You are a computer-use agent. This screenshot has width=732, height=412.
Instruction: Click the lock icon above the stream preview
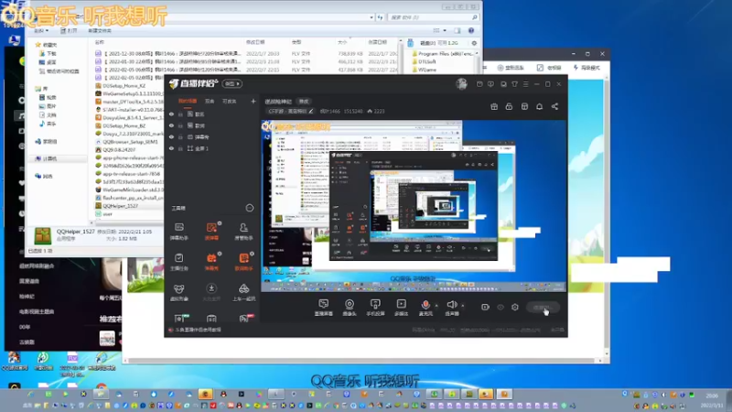509,107
